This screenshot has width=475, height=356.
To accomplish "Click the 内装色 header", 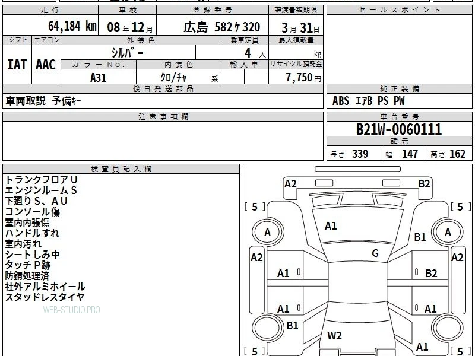I will 179,65.
